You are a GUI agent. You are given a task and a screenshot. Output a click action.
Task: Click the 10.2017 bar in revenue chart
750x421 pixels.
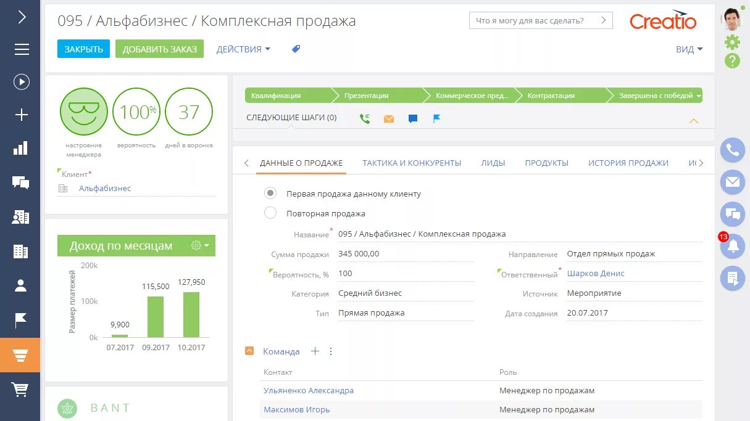pyautogui.click(x=191, y=314)
